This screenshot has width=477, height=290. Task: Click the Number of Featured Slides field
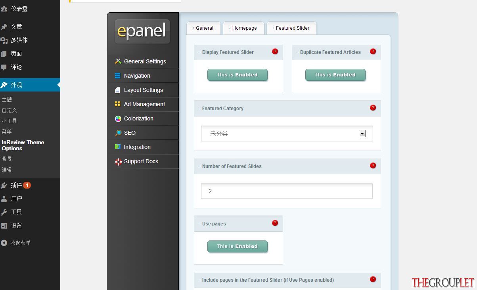coord(287,191)
